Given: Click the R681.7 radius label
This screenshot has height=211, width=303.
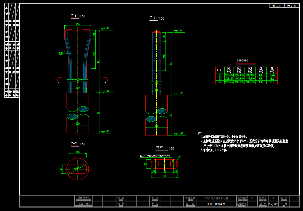Looking at the screenshot, I should [x=62, y=53].
